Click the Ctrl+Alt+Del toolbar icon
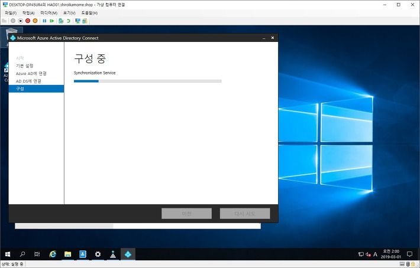The height and width of the screenshot is (268, 420). tap(4, 21)
